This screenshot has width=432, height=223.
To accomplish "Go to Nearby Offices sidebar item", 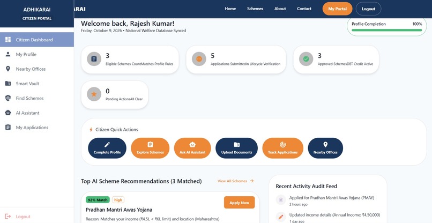I will tap(36, 69).
